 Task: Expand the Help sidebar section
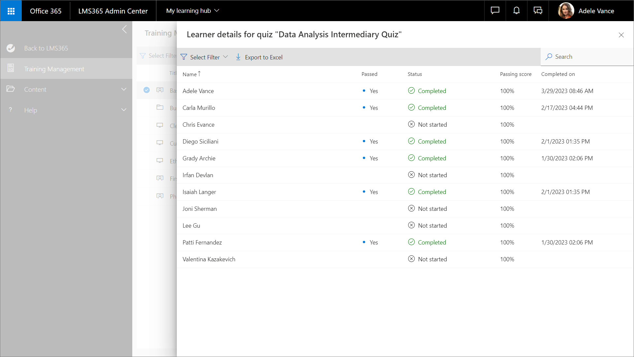(124, 110)
